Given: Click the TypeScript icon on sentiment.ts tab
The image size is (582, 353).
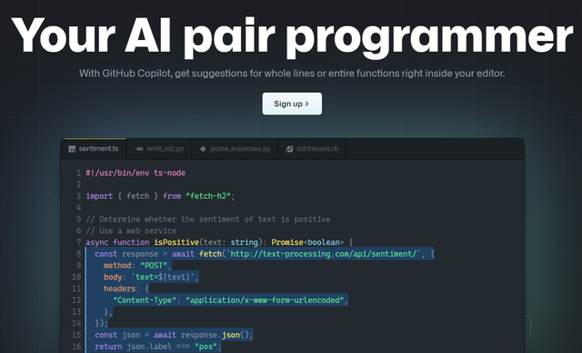Looking at the screenshot, I should tap(72, 149).
